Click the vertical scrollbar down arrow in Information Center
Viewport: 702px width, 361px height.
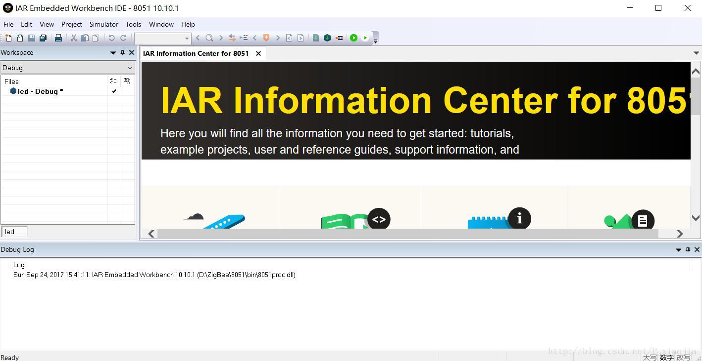(696, 218)
